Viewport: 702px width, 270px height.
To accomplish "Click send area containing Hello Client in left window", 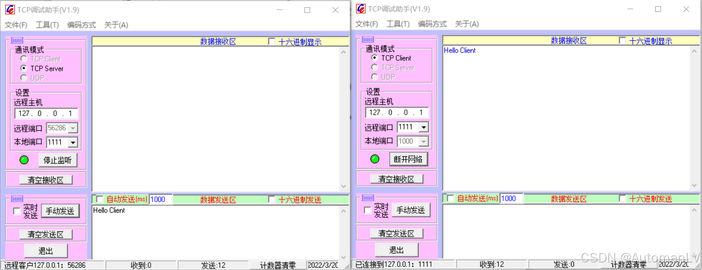I will (x=216, y=233).
